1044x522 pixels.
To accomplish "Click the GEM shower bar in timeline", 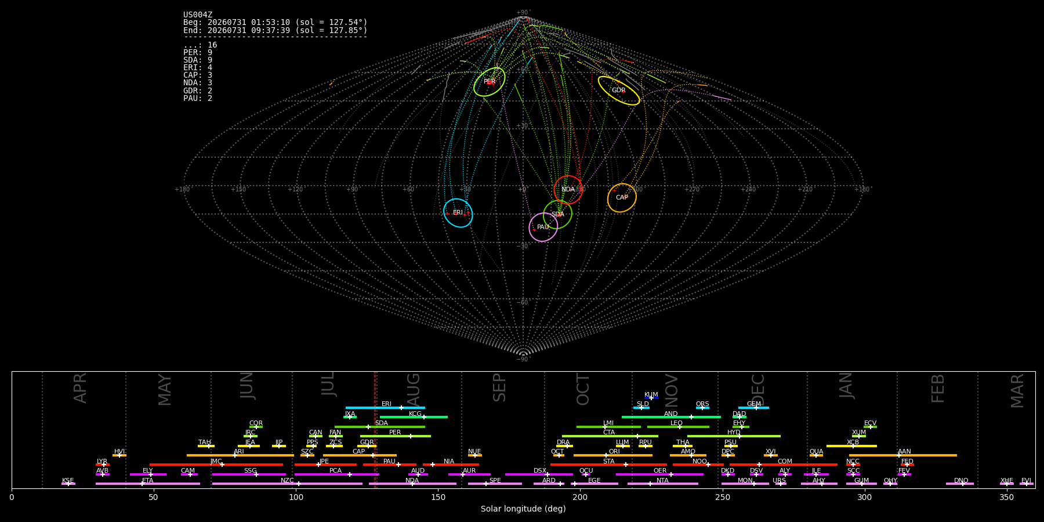I will pyautogui.click(x=753, y=408).
